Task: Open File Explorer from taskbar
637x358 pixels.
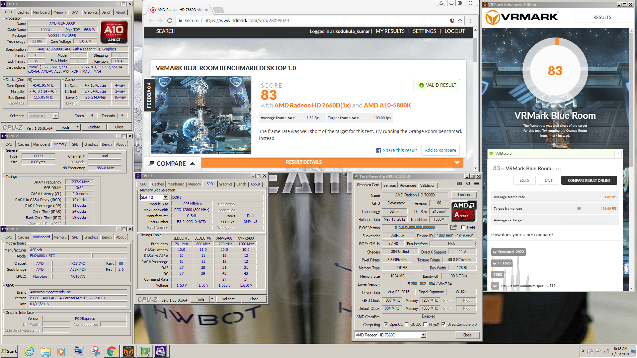Action: [45, 351]
